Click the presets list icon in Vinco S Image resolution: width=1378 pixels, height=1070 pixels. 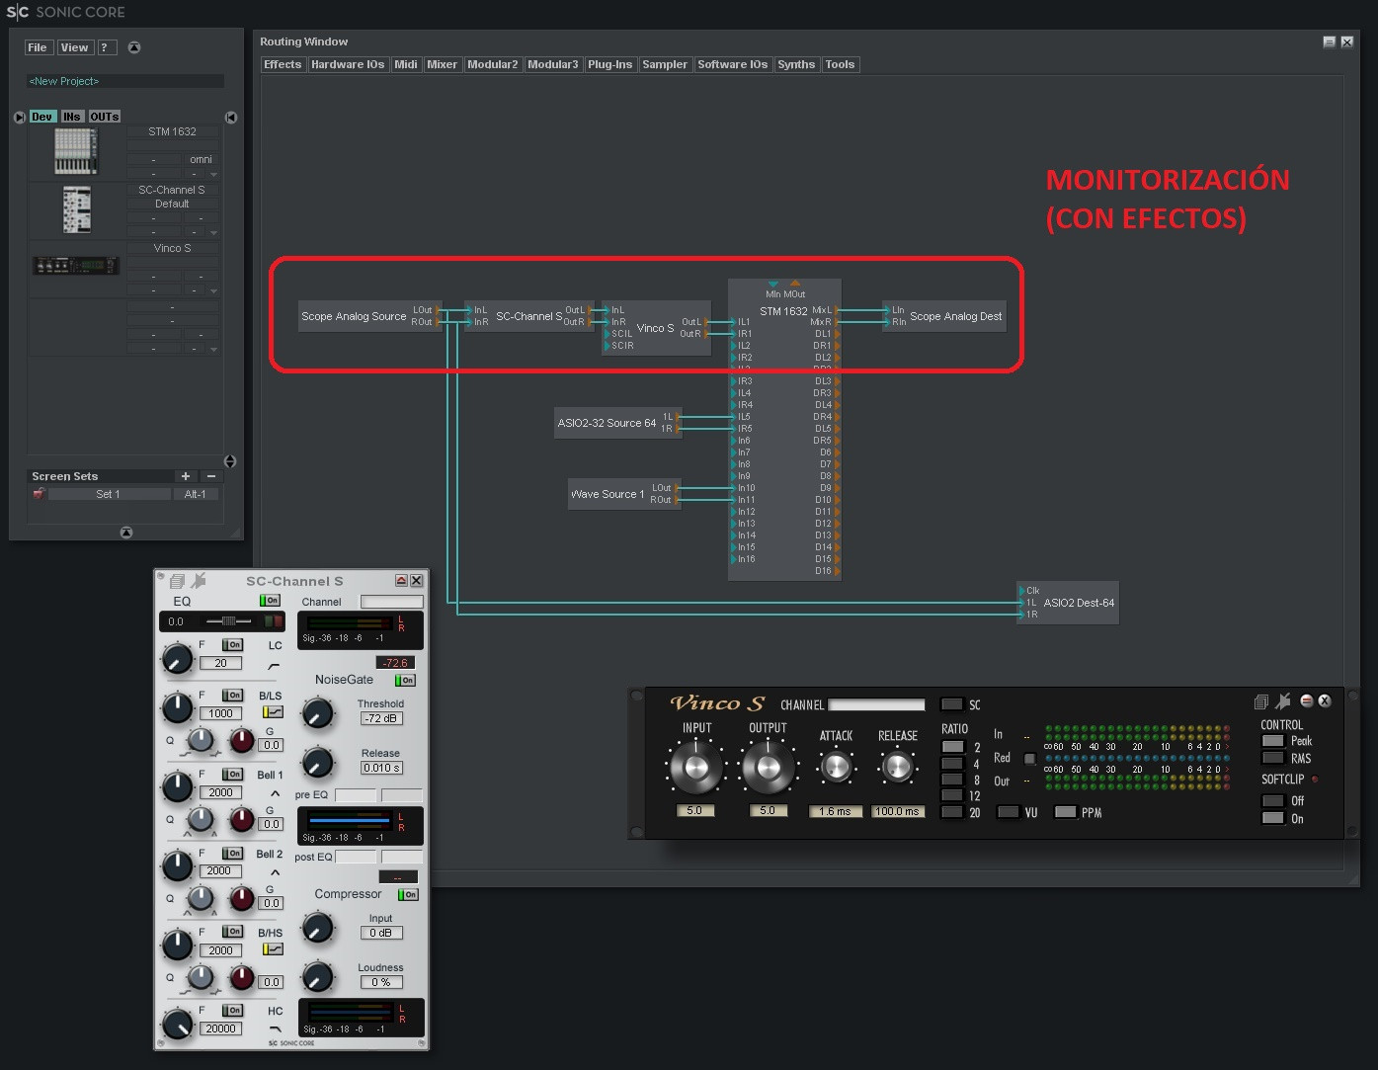point(1261,701)
